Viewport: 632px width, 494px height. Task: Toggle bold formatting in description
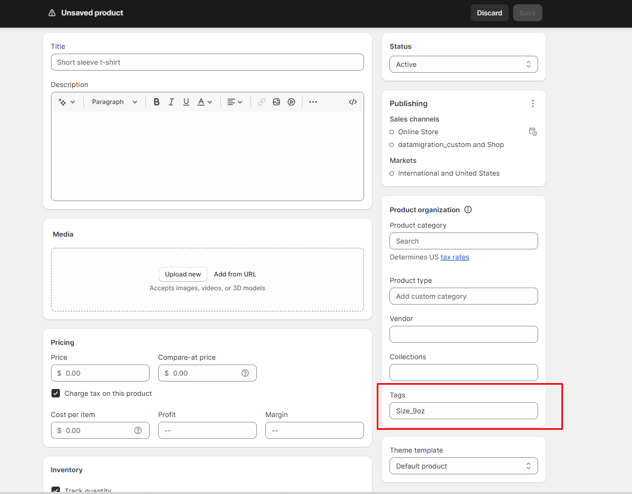[157, 102]
